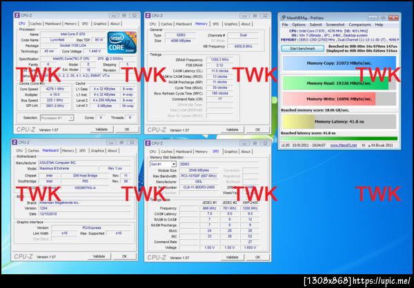Click the Memory-Write 16896 MByte/sec bar
Viewport: 414px width, 288px height.
339,99
